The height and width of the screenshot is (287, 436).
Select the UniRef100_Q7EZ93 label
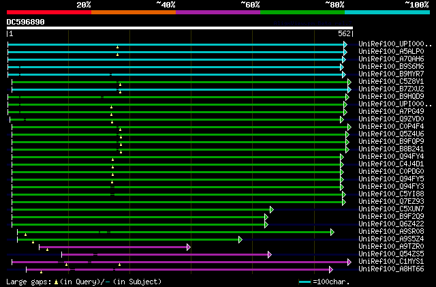391,202
